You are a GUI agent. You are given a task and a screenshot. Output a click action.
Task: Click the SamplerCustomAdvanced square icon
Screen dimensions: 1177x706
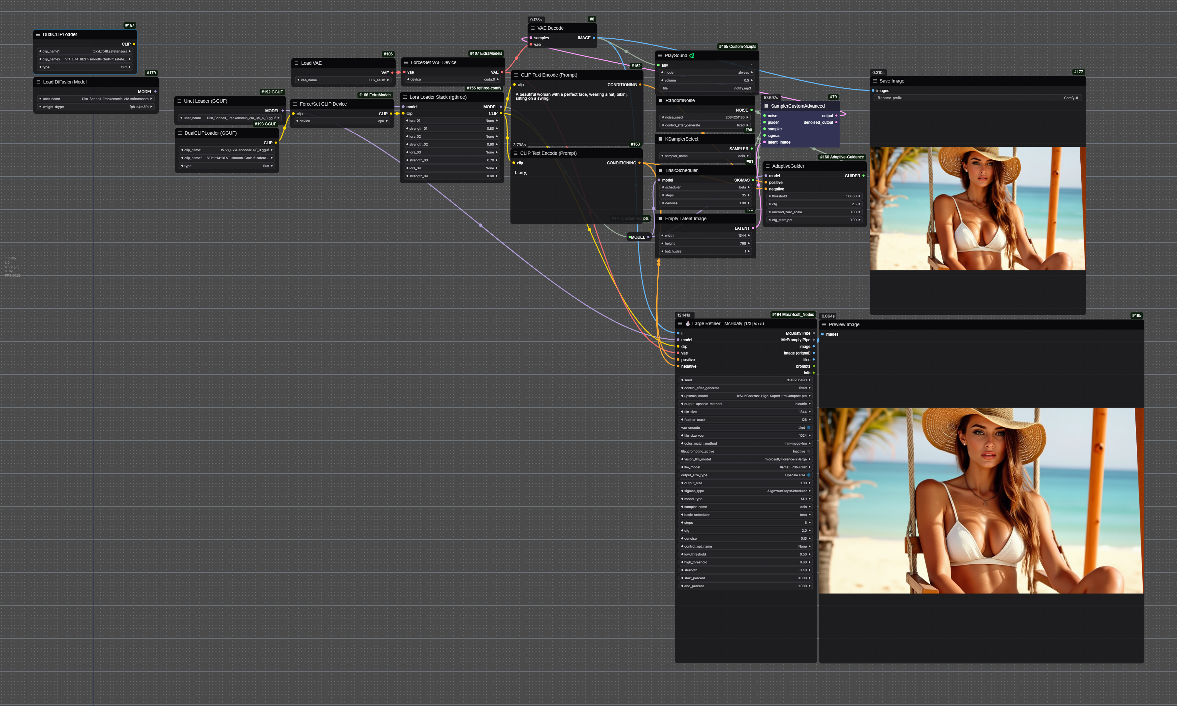pyautogui.click(x=766, y=106)
